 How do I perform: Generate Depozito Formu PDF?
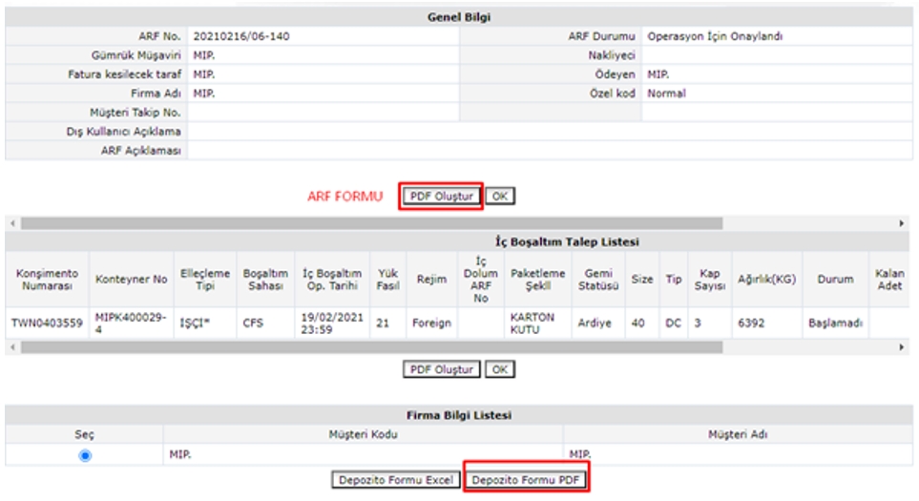point(526,480)
